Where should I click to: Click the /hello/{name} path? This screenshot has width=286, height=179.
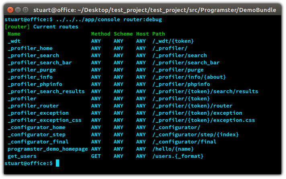pos(173,149)
